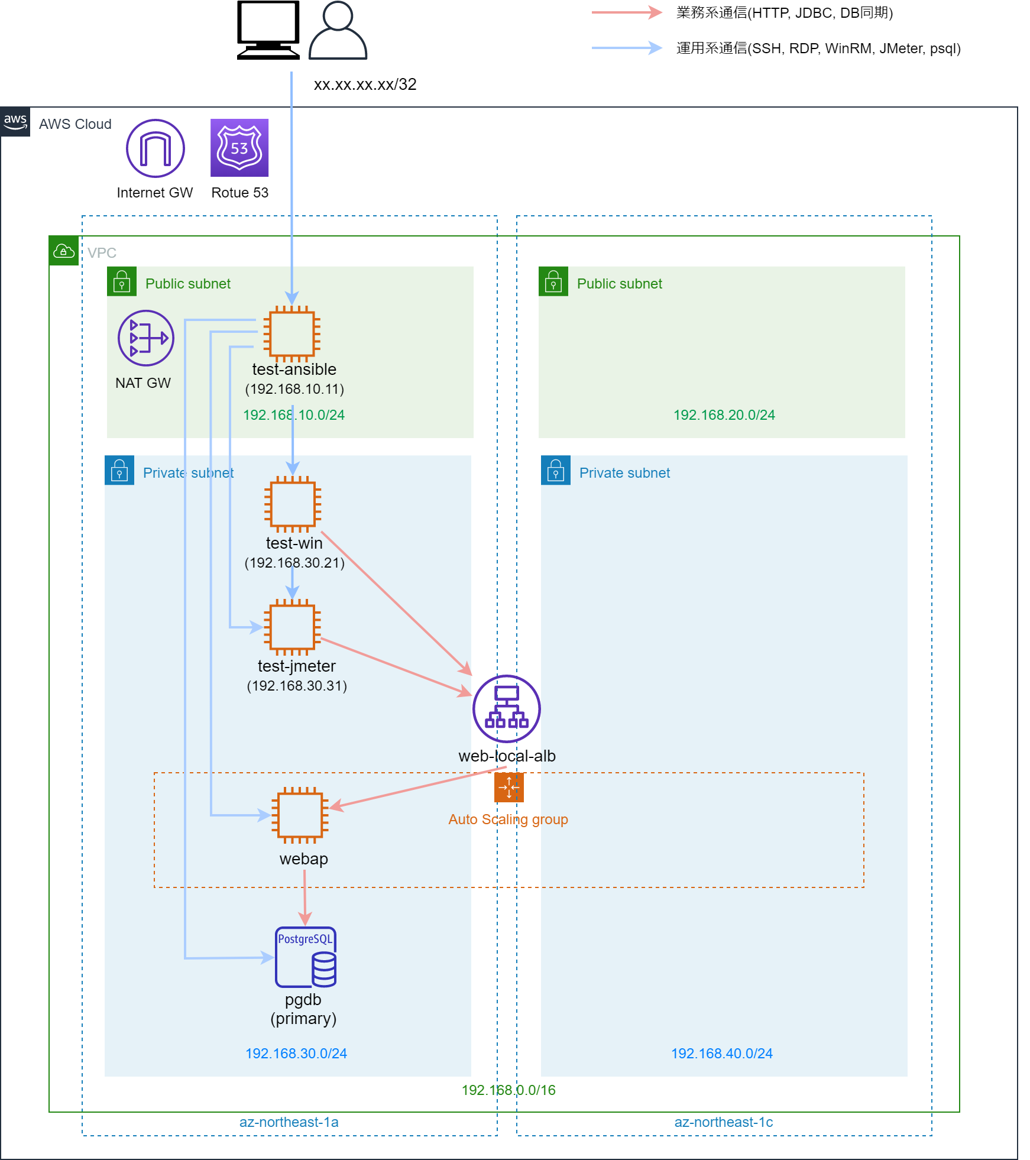Select right Private subnet lock icon
This screenshot has height=1160, width=1030.
pos(556,471)
